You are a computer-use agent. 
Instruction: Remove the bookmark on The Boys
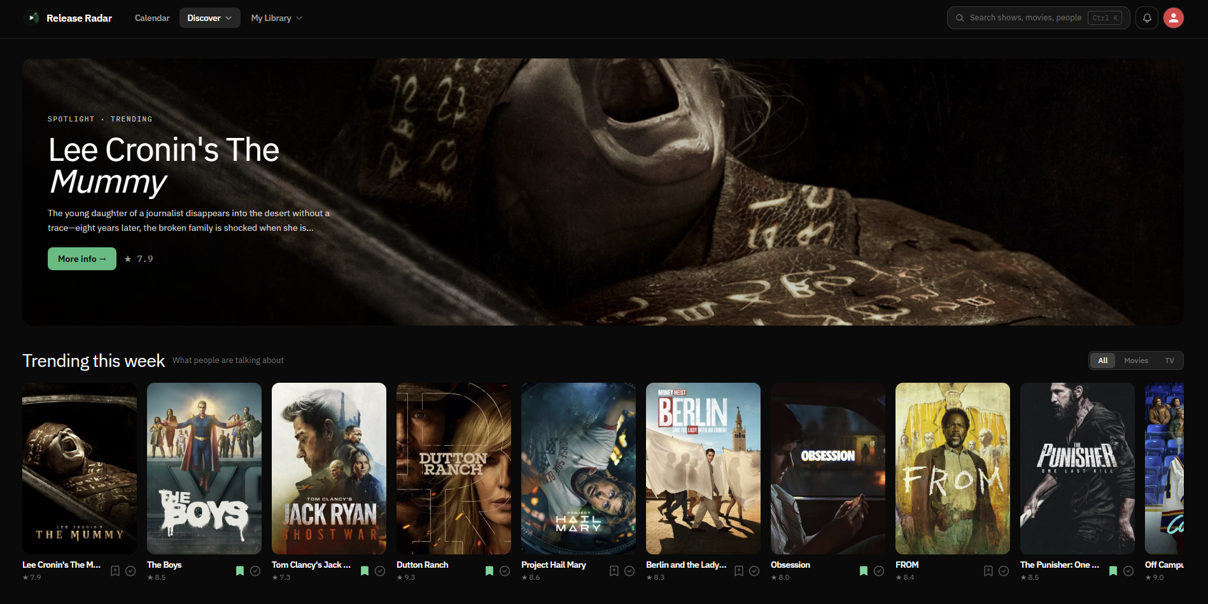point(240,571)
